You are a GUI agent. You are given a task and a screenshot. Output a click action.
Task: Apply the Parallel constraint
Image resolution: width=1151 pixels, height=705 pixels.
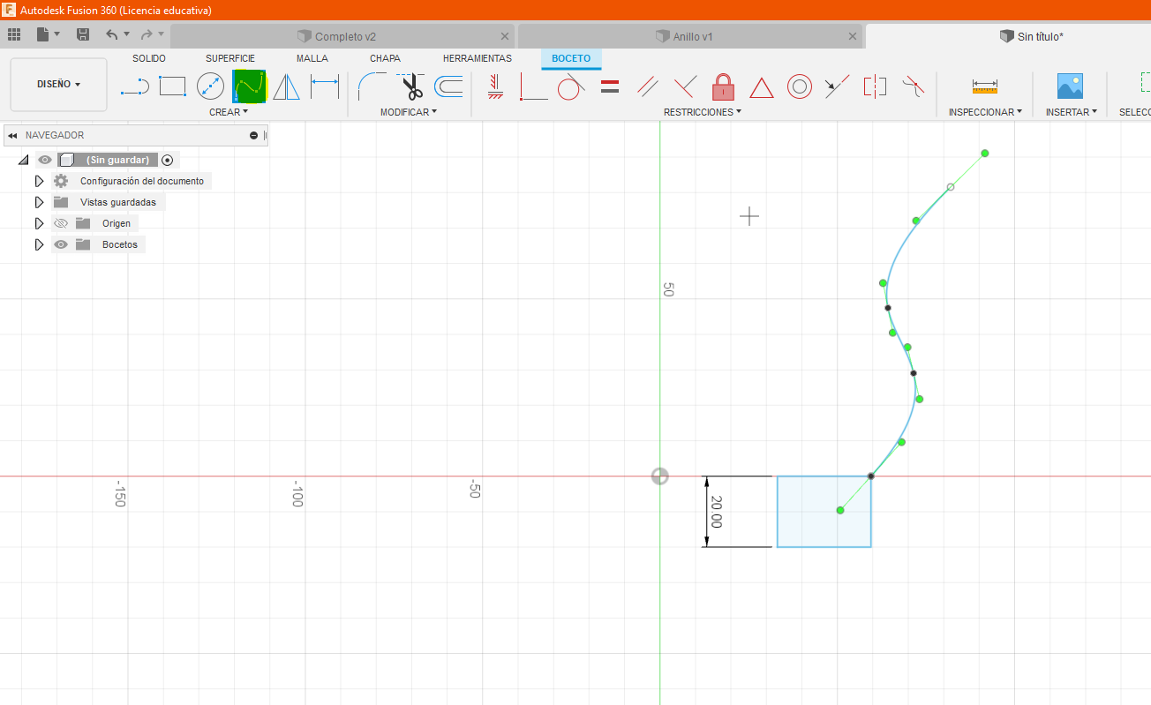[x=648, y=86]
